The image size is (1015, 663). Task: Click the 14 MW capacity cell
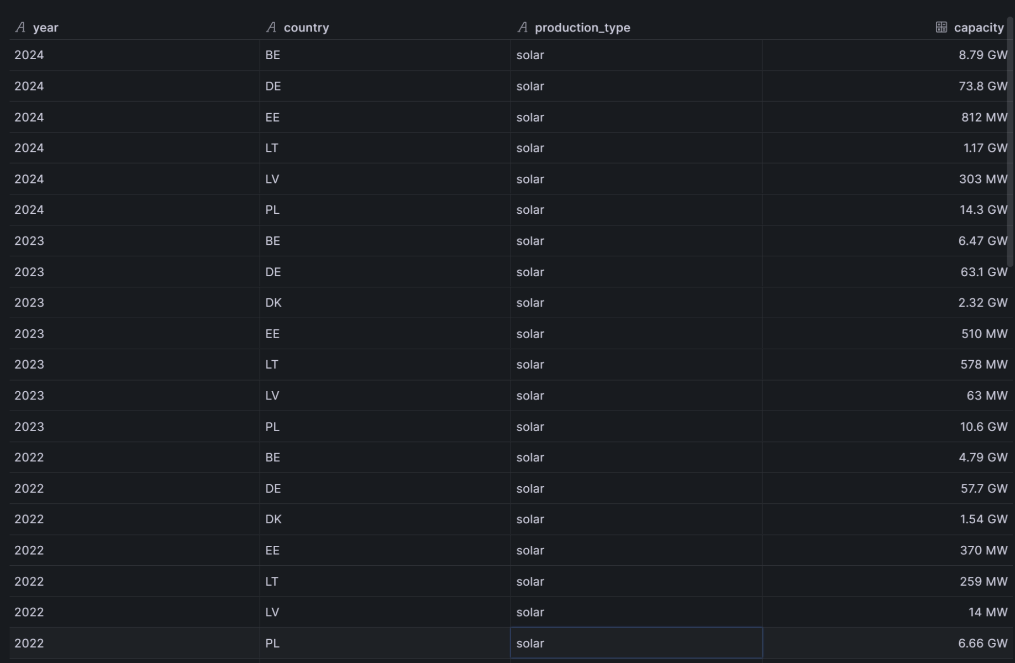[x=987, y=612]
